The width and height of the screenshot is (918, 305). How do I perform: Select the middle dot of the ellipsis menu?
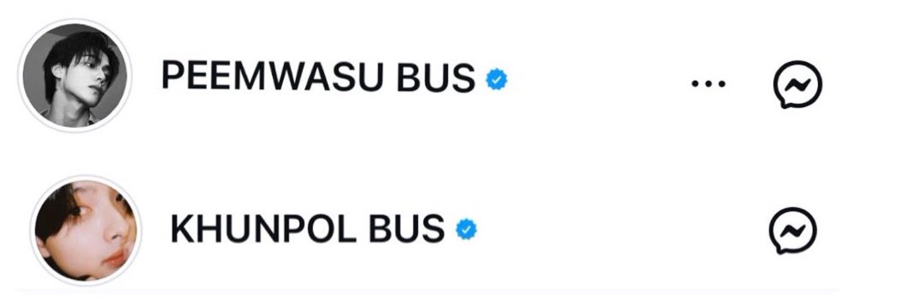(708, 84)
